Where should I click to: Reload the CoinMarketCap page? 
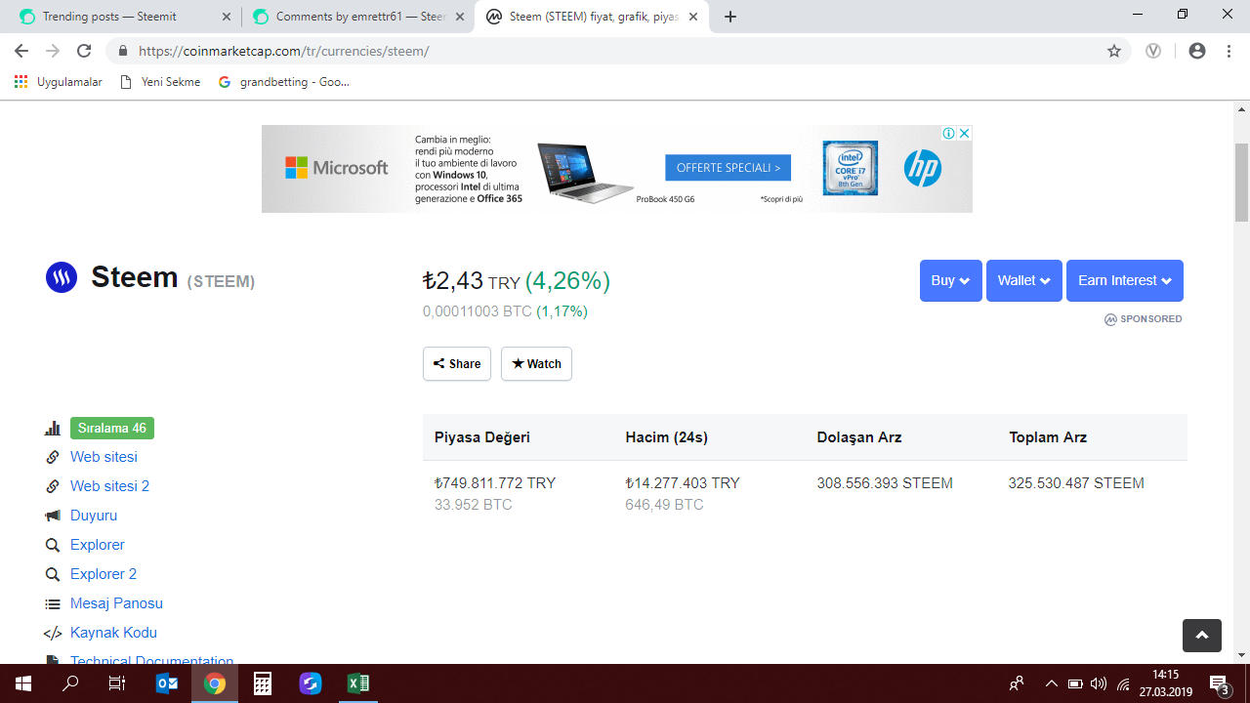coord(84,51)
